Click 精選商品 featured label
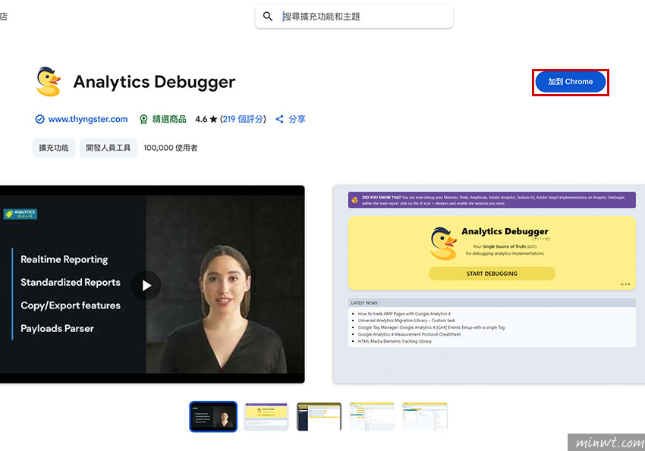645x451 pixels. pos(169,119)
